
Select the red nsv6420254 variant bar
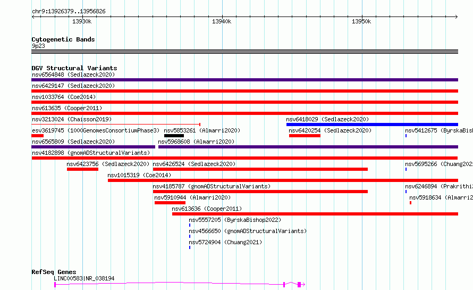click(x=305, y=136)
